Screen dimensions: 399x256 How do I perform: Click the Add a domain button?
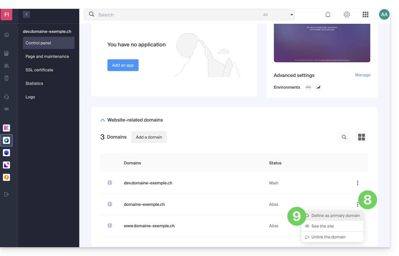click(149, 137)
